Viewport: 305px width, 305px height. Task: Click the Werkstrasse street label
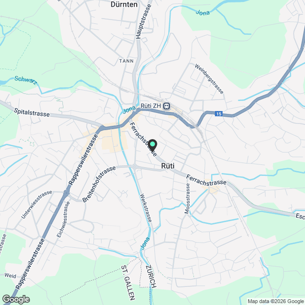click(146, 208)
